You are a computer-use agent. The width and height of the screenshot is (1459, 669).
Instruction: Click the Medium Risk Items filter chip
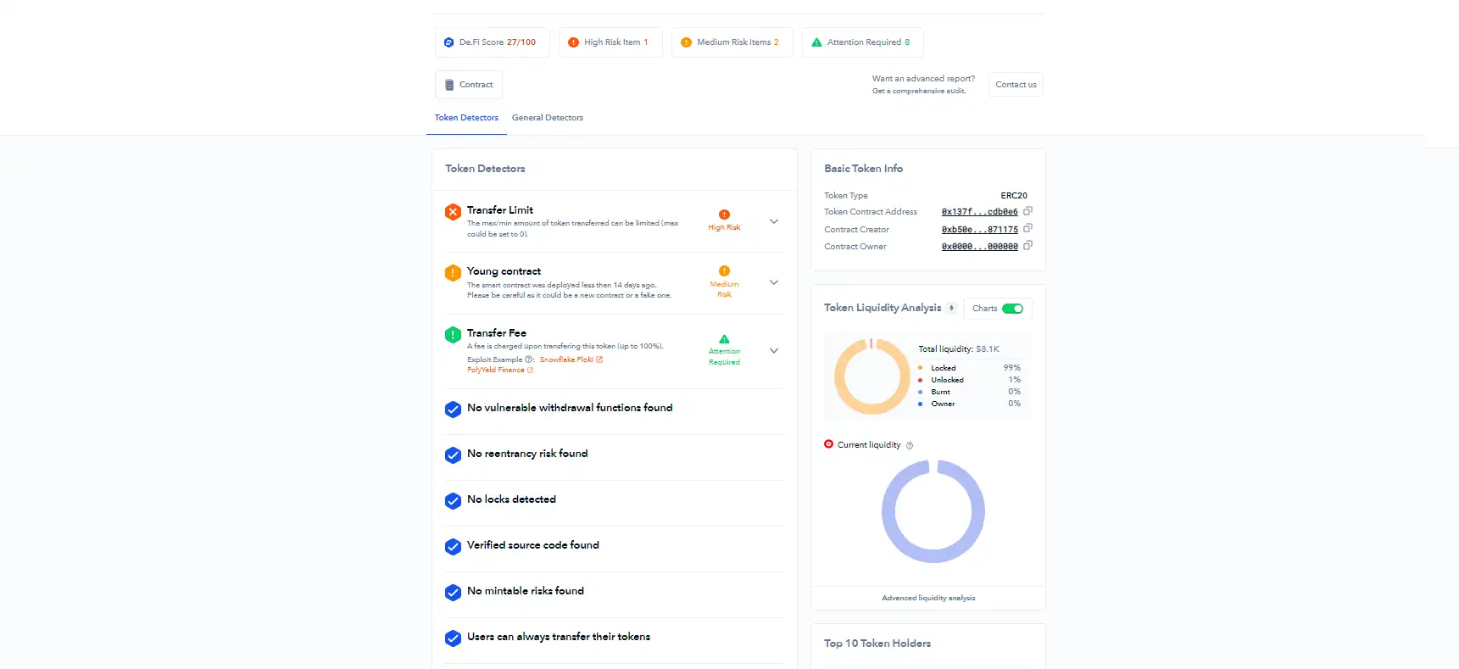[x=732, y=42]
